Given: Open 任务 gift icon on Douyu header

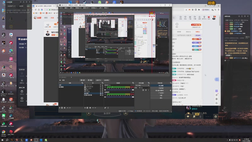Looking at the screenshot, I should (209, 17).
